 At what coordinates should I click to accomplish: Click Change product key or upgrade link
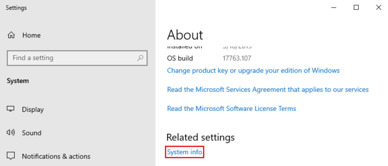[x=253, y=70]
